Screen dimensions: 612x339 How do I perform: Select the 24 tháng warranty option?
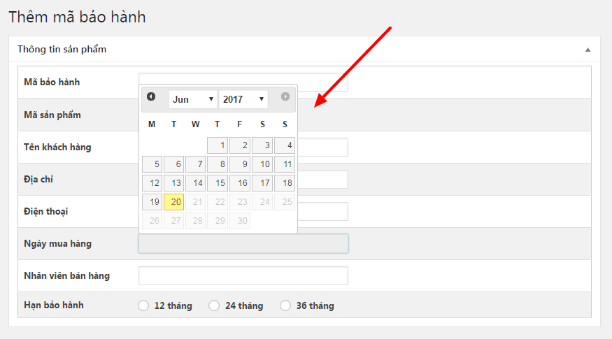[215, 305]
